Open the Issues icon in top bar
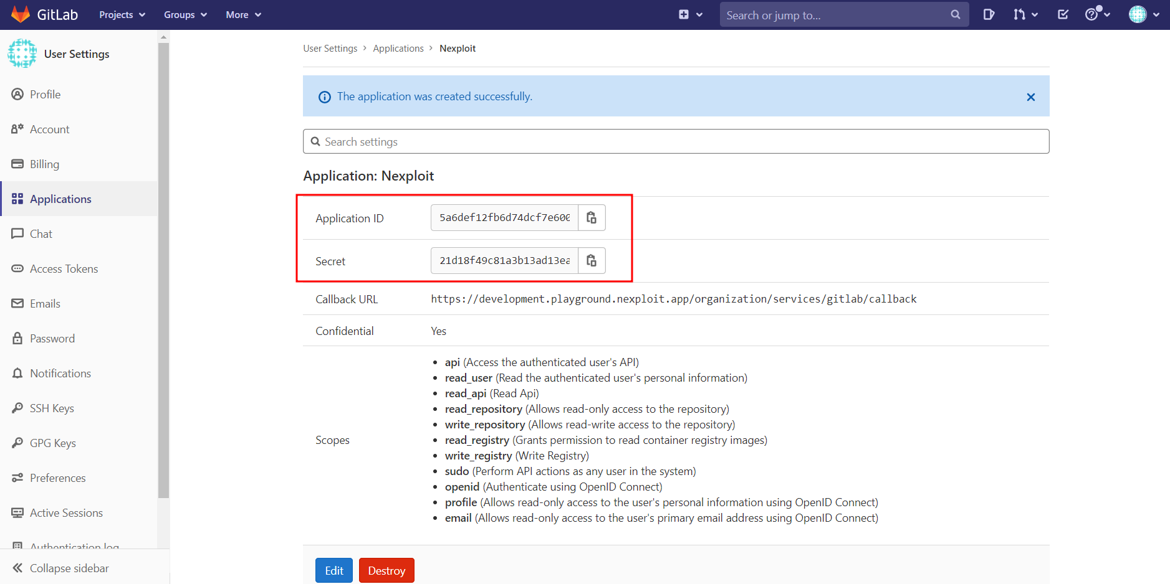Viewport: 1170px width, 584px height. click(x=989, y=14)
